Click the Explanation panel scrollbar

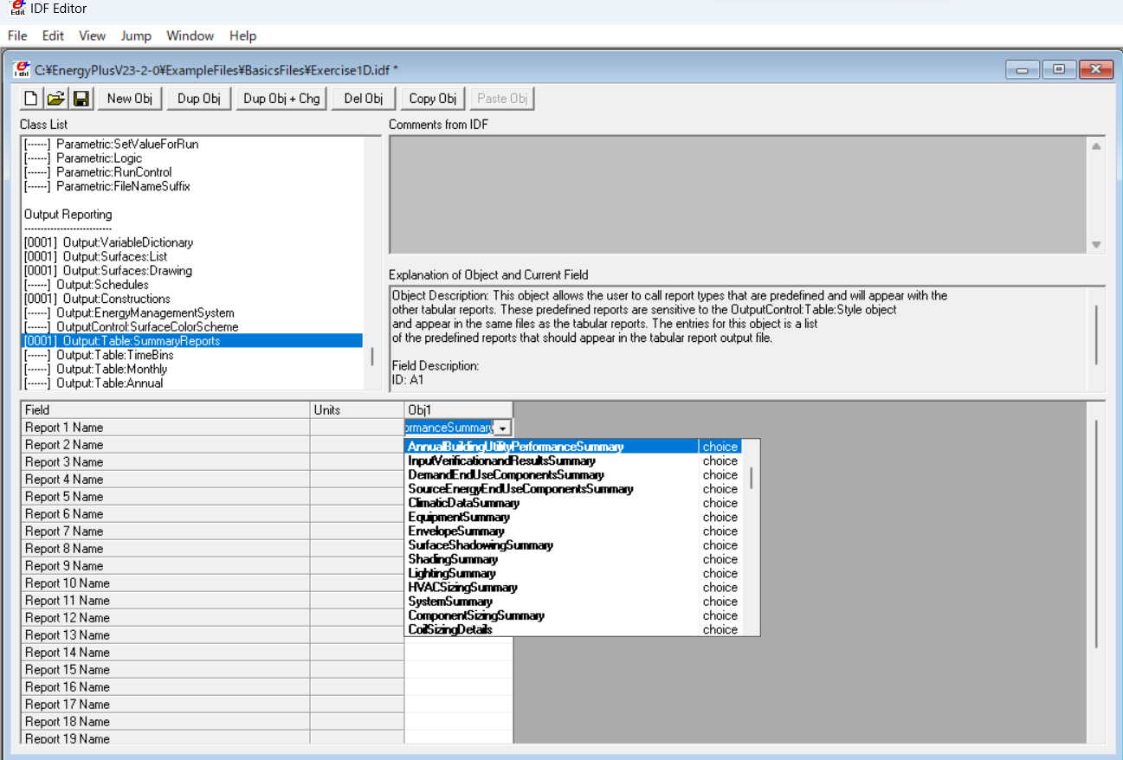click(x=1096, y=335)
